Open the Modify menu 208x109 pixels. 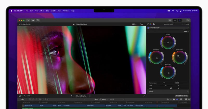point(53,11)
